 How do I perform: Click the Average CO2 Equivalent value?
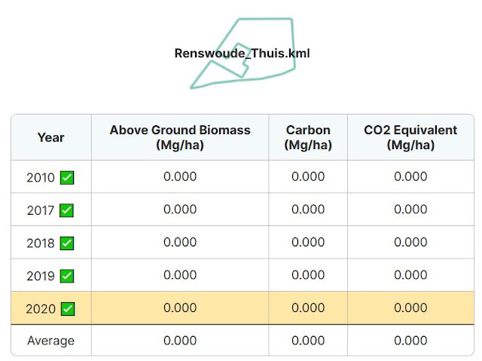[410, 341]
